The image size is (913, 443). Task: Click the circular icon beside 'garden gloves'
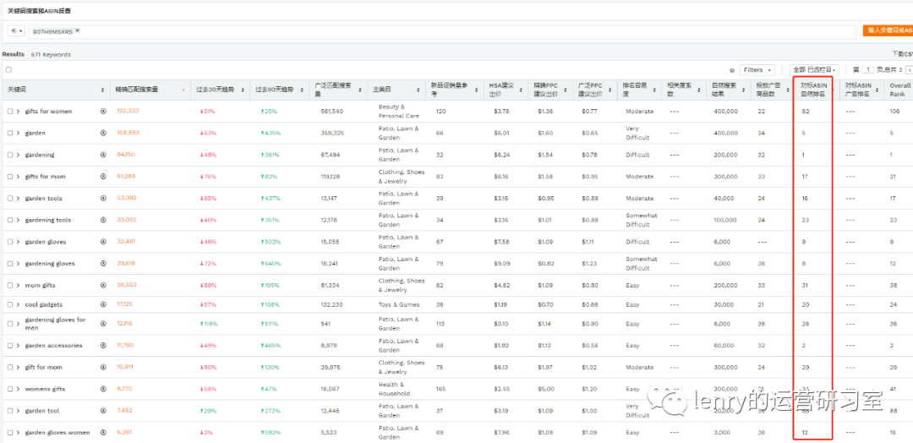click(103, 242)
